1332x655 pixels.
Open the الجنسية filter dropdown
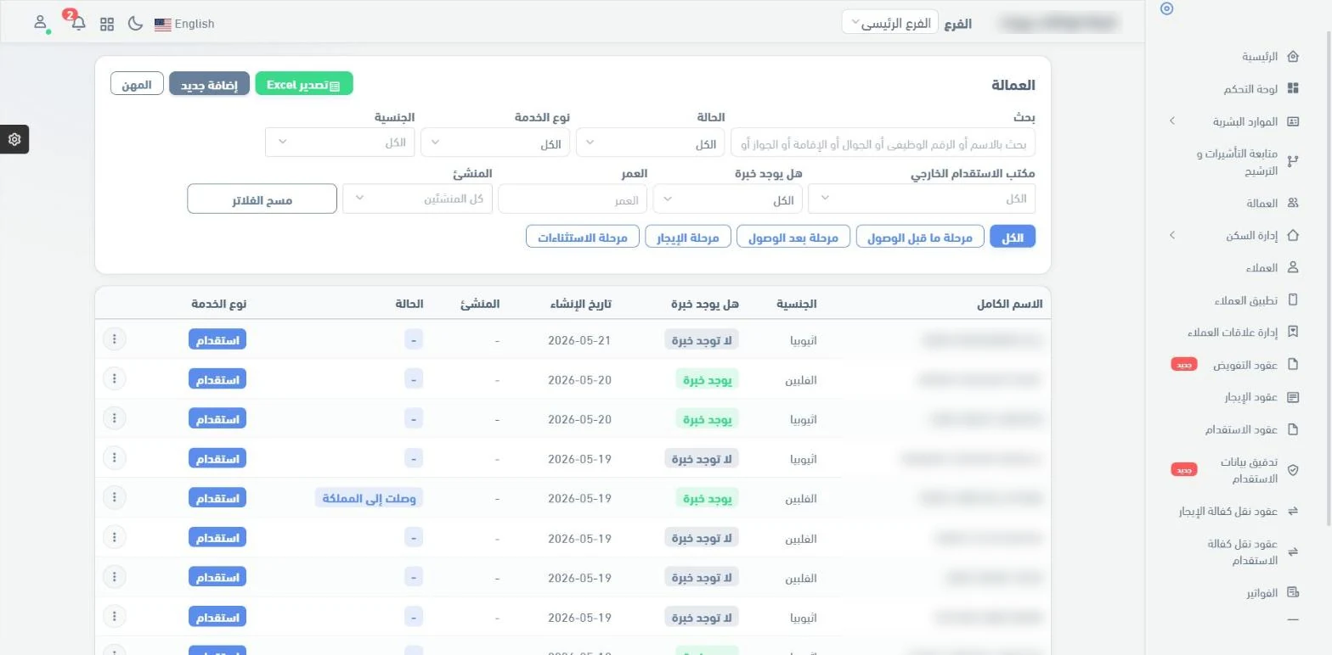[x=340, y=143]
